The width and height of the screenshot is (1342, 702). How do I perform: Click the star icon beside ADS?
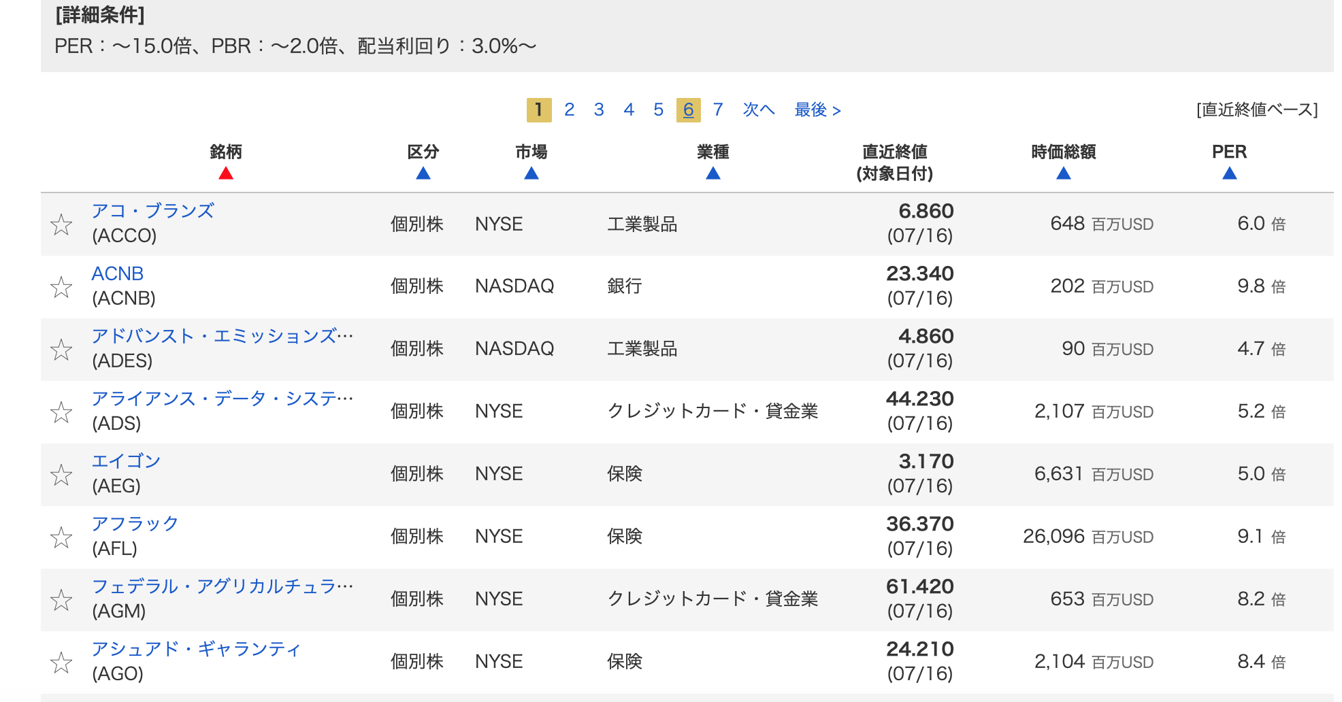(61, 412)
